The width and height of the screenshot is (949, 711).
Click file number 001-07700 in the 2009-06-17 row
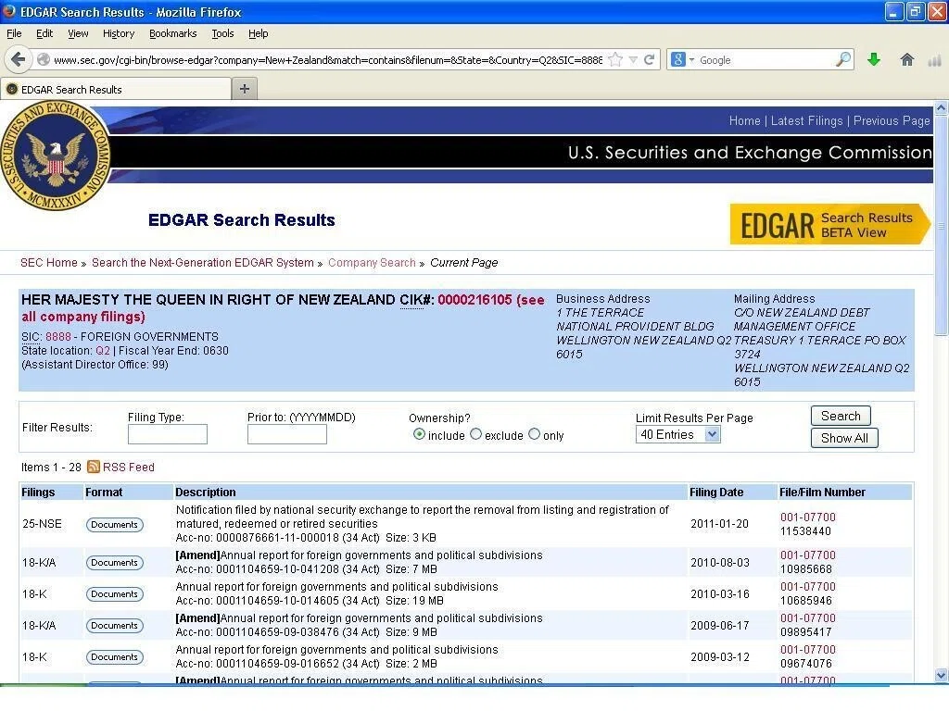tap(807, 617)
